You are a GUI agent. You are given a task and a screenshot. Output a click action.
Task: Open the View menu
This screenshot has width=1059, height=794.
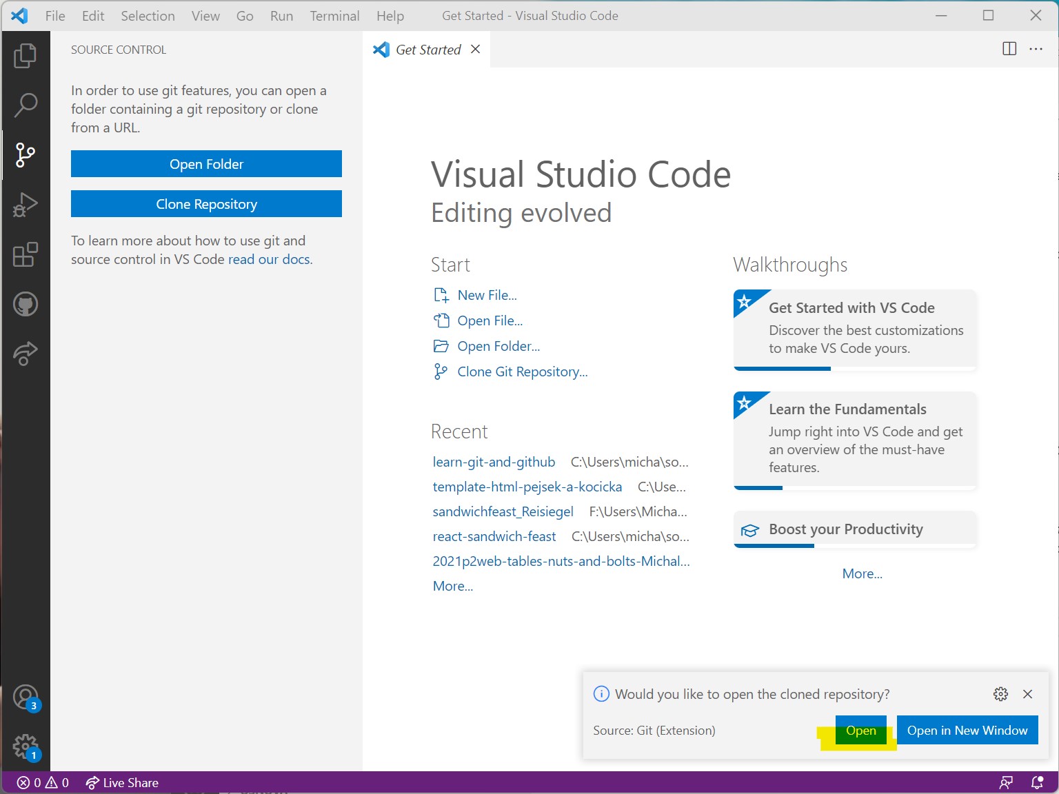tap(205, 16)
